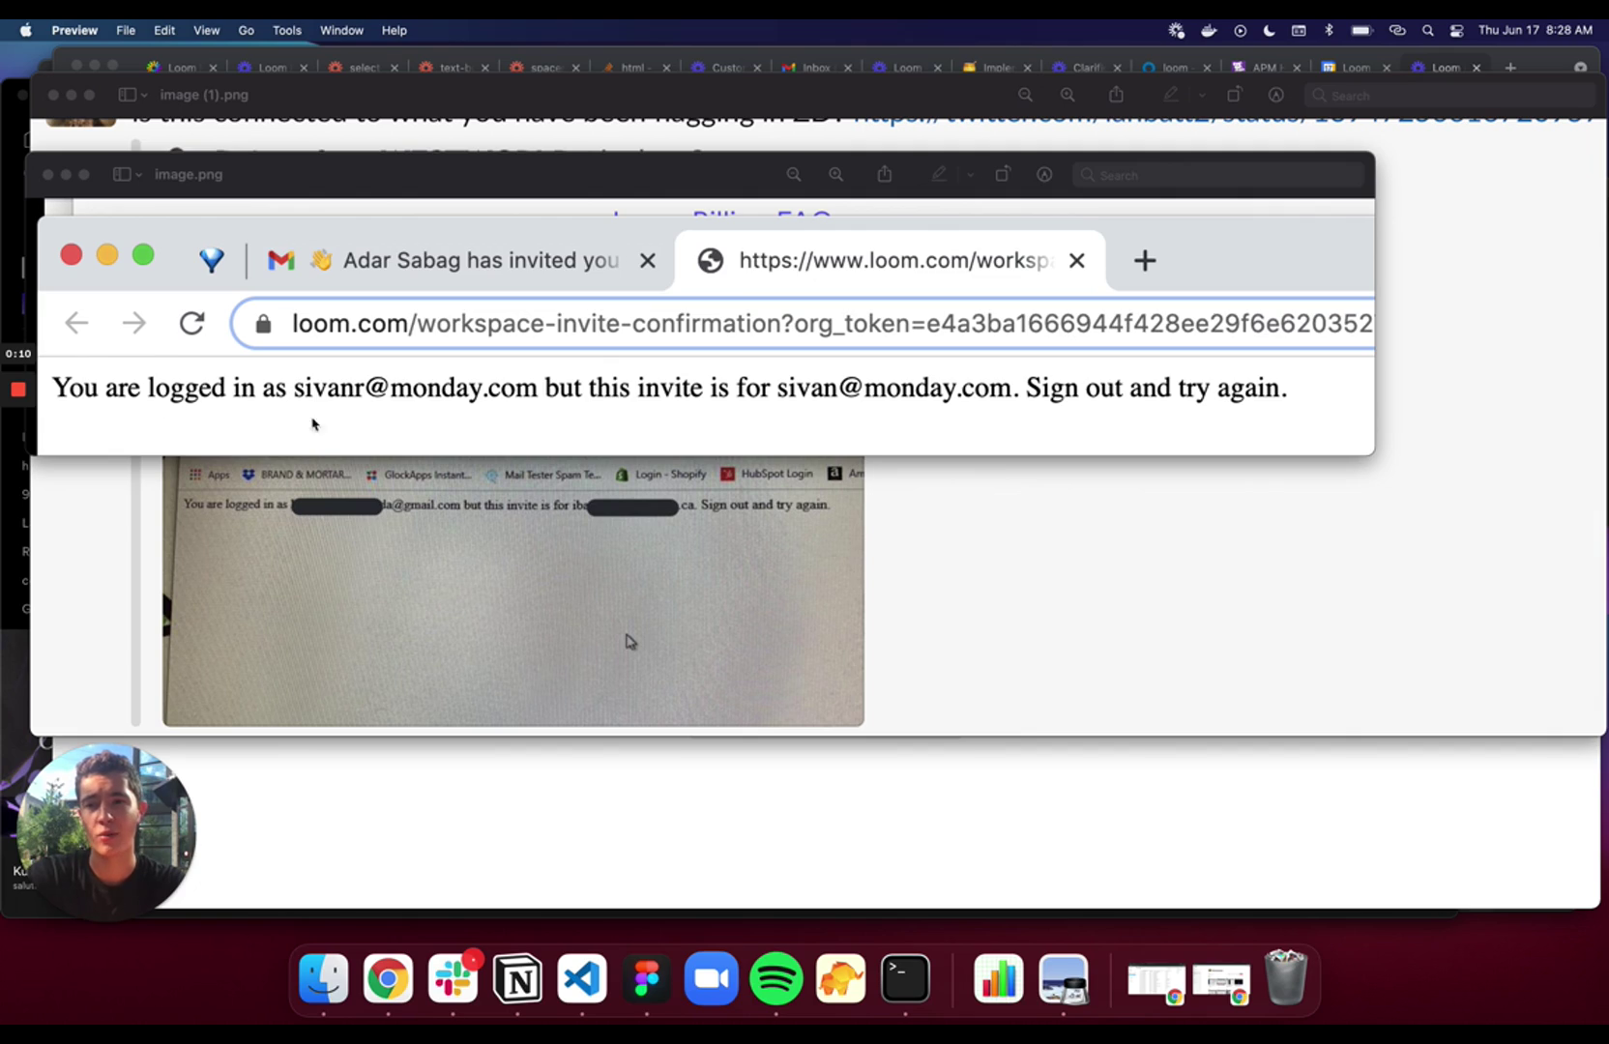Launch Finder from the Dock

323,979
